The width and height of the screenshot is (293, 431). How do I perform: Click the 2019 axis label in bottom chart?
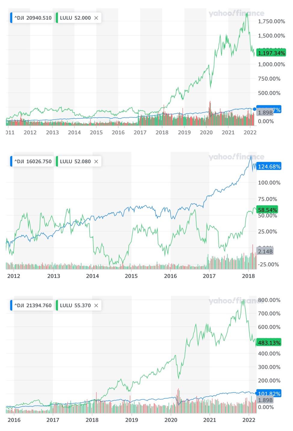tap(131, 420)
